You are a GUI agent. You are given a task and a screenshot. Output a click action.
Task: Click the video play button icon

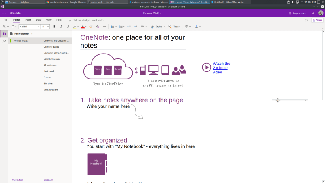click(x=206, y=67)
